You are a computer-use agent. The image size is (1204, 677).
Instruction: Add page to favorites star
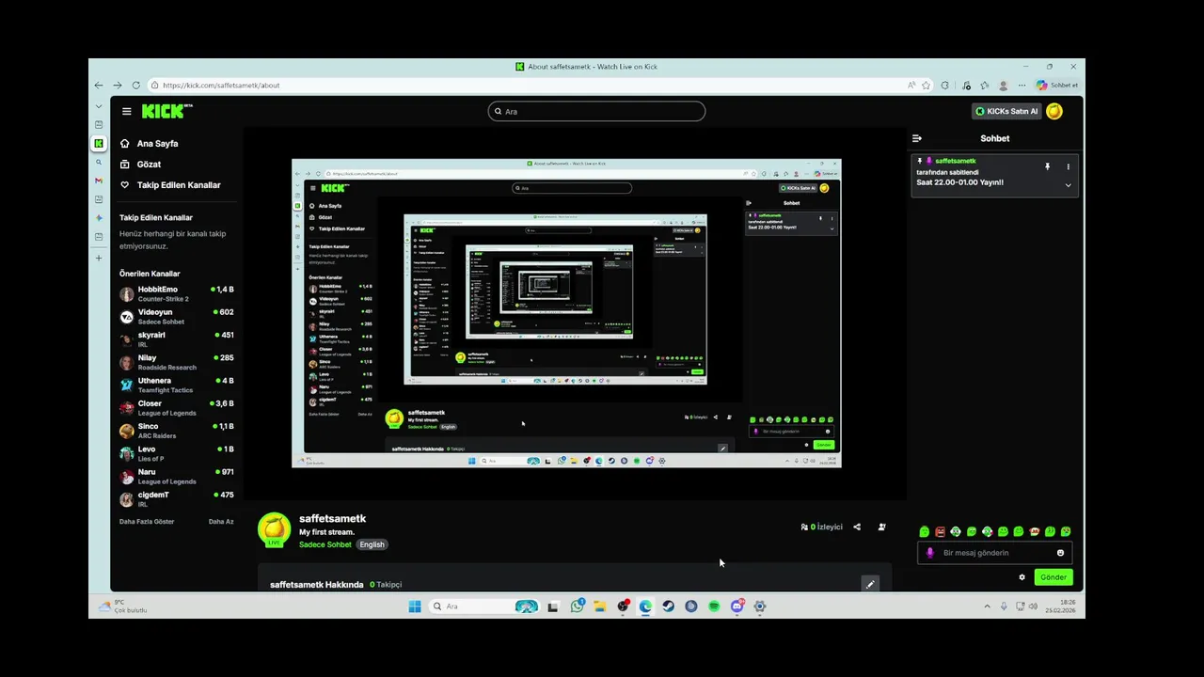[926, 85]
